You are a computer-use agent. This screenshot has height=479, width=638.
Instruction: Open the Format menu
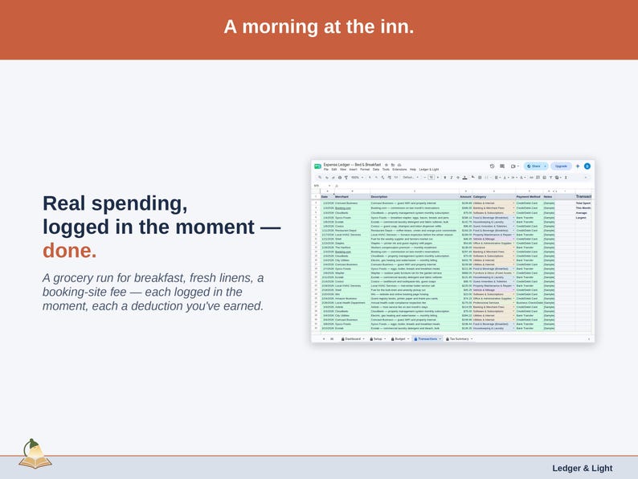365,170
